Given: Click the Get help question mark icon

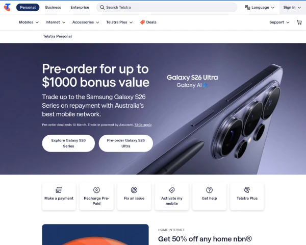Looking at the screenshot, I should (x=210, y=190).
